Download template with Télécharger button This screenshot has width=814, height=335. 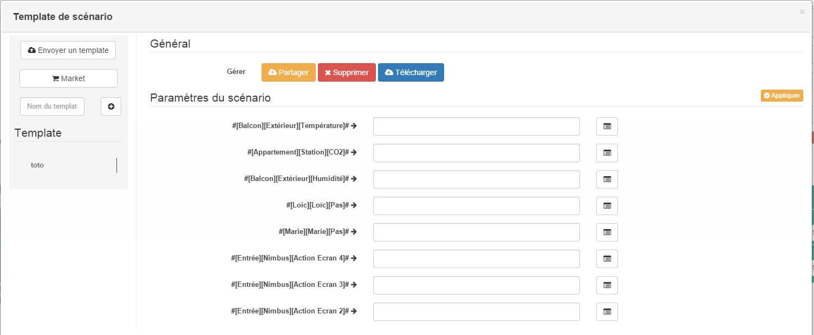[411, 72]
